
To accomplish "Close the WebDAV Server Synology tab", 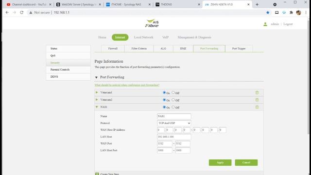I will tap(100, 4).
